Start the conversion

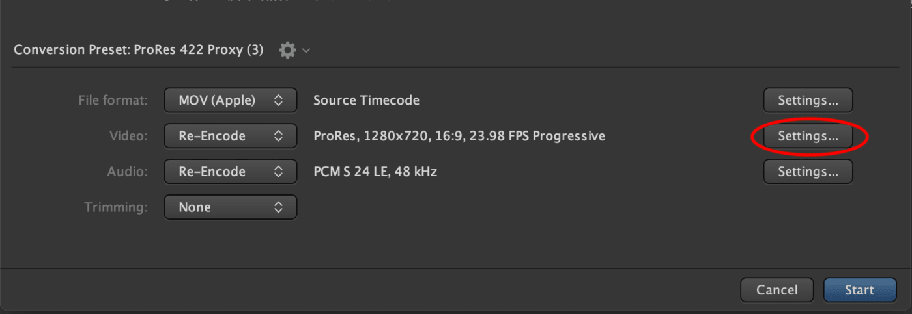(859, 290)
